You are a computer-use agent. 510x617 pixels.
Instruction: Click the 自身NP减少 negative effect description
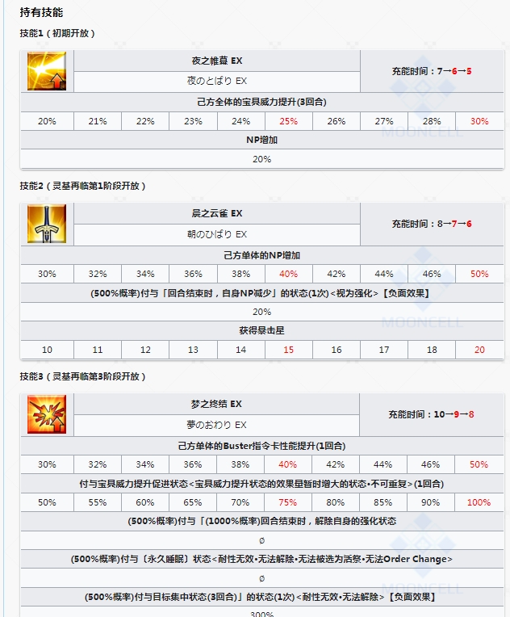point(262,293)
